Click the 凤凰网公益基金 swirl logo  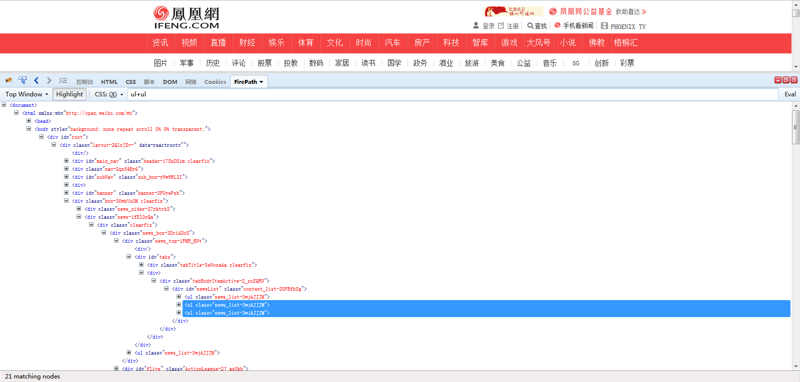(553, 11)
